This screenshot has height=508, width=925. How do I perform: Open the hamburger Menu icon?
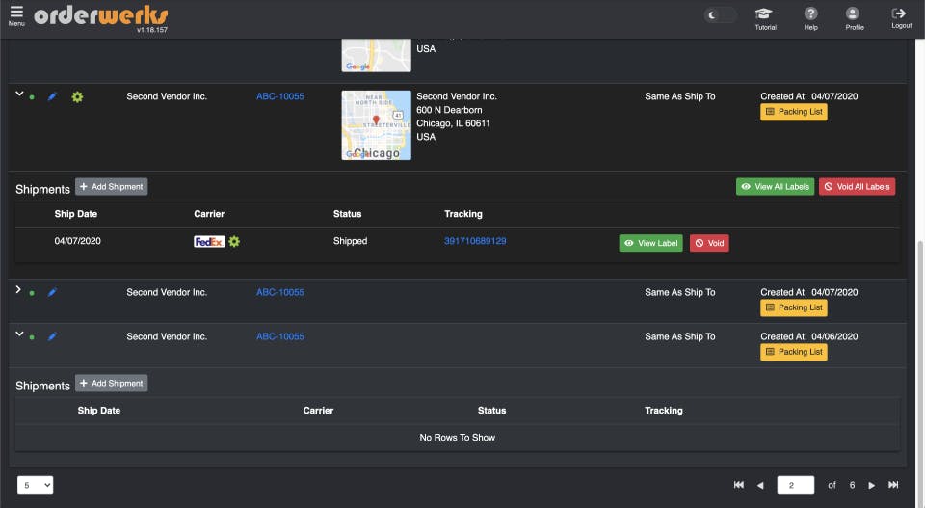pyautogui.click(x=16, y=13)
